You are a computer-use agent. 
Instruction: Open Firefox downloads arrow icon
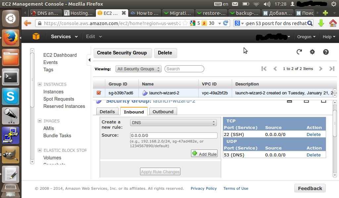coord(321,23)
